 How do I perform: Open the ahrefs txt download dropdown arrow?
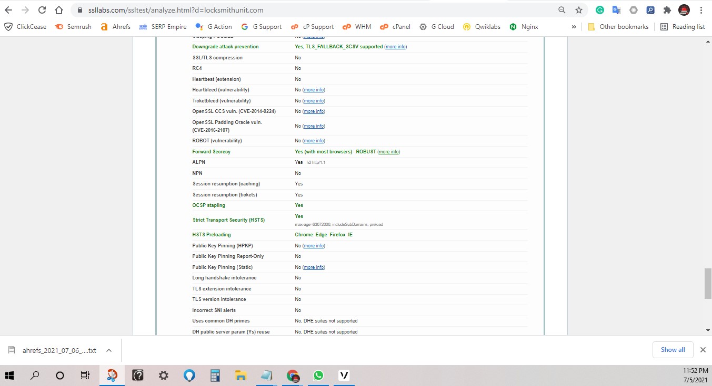click(x=108, y=350)
